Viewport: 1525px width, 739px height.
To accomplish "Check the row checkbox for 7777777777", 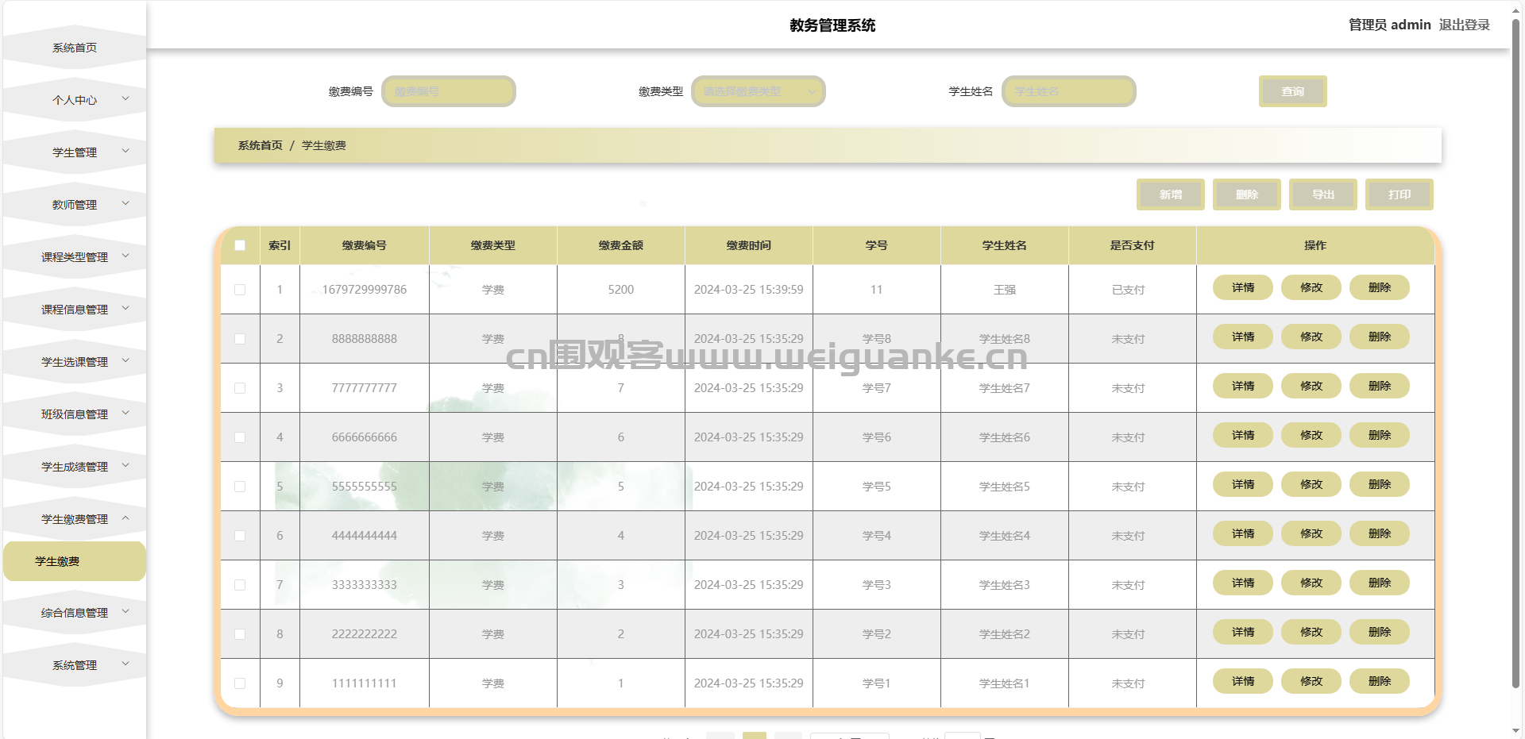I will 240,388.
